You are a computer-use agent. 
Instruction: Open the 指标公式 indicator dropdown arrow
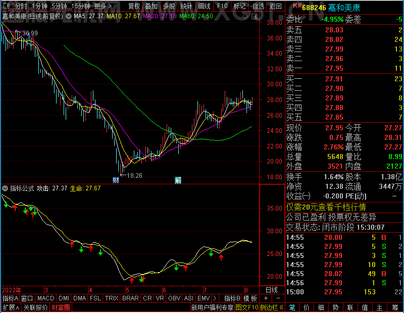pos(5,188)
